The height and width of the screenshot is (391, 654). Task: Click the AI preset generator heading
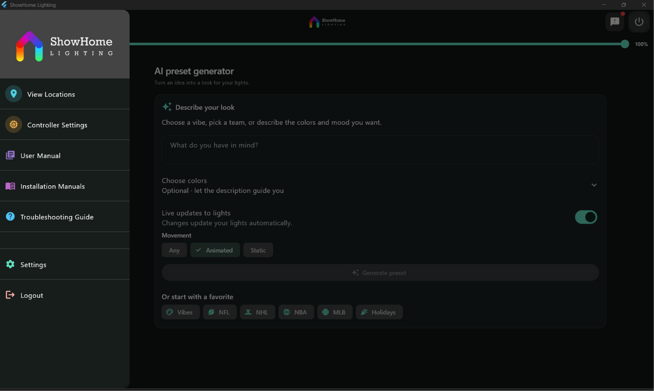[x=194, y=71]
